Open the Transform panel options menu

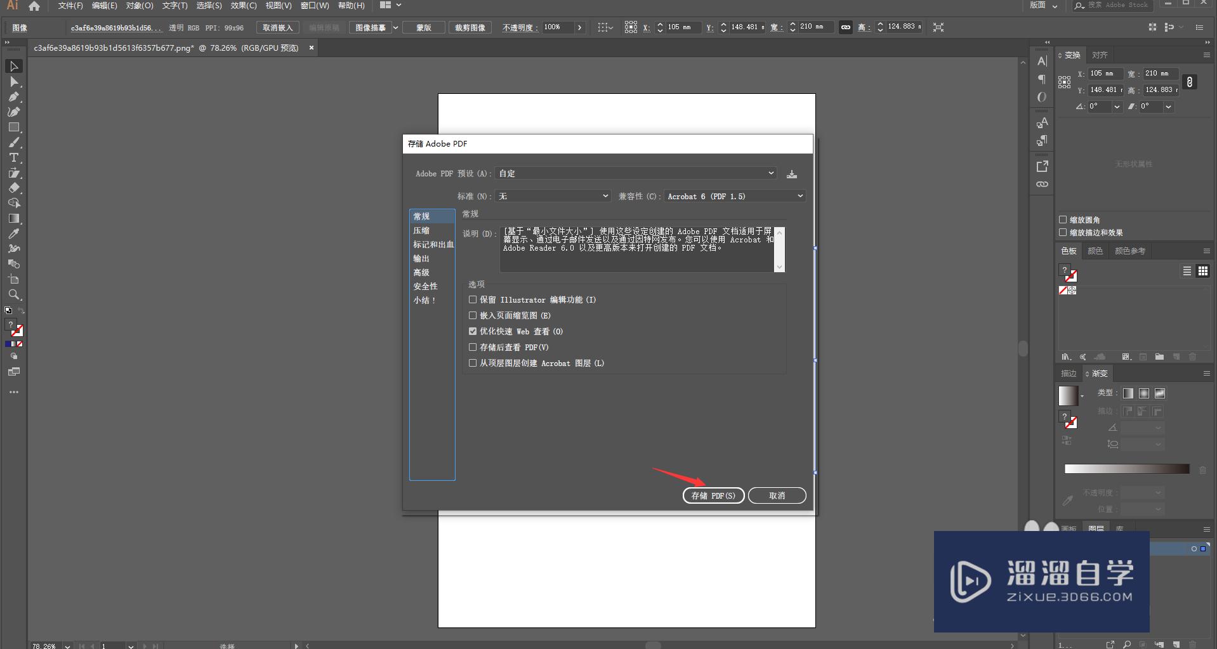pyautogui.click(x=1206, y=55)
